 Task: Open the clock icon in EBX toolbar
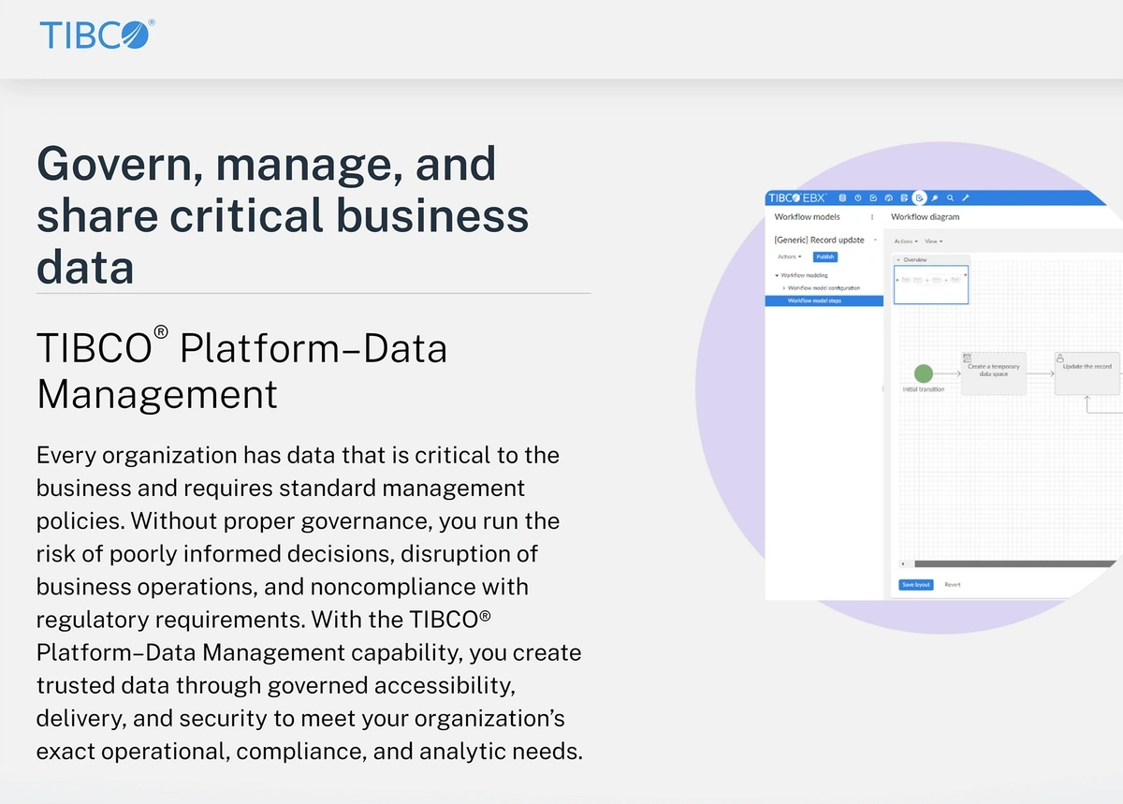(x=858, y=197)
